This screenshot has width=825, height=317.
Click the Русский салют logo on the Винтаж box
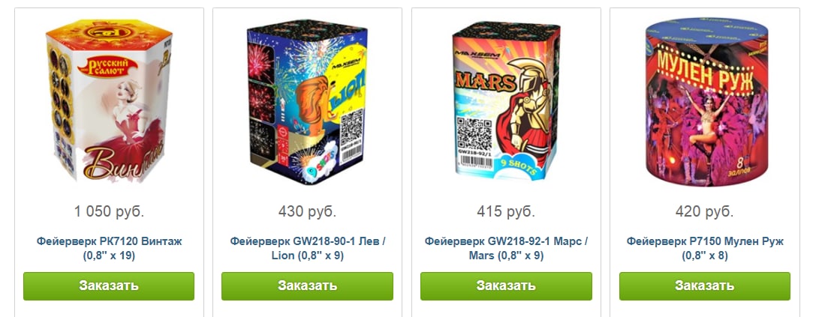[x=107, y=67]
